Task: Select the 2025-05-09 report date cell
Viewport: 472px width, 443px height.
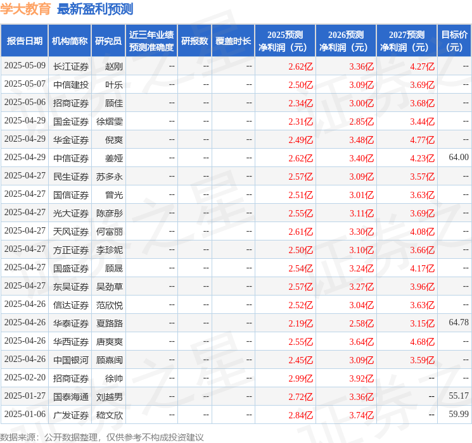Action: coord(25,66)
